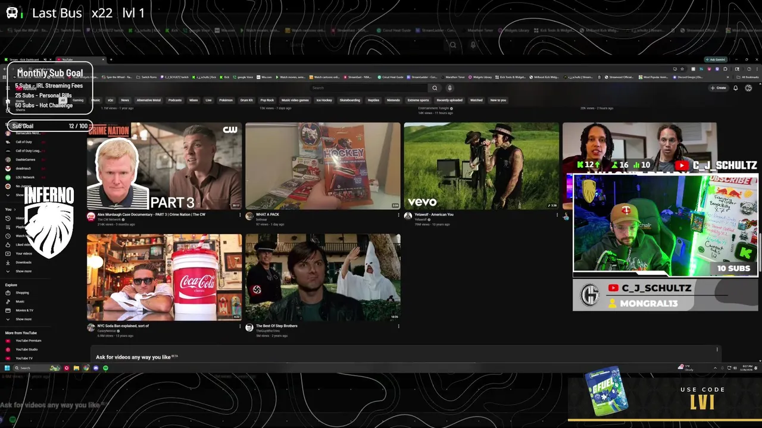Select the Reptiles filter chip
This screenshot has width=762, height=428.
coord(373,100)
